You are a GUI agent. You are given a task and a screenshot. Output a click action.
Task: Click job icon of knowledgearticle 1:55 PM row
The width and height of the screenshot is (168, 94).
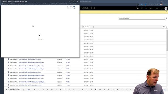(x=8, y=75)
